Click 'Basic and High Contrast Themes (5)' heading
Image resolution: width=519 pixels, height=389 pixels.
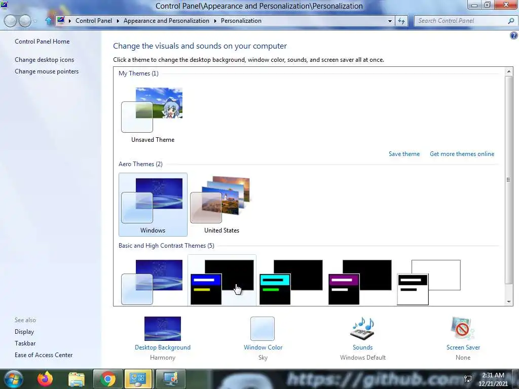click(166, 246)
